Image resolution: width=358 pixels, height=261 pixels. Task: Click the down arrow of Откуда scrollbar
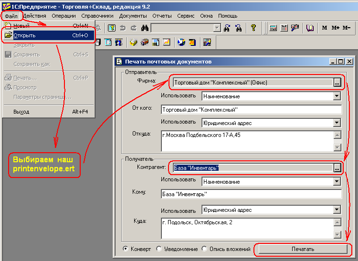tap(337, 147)
